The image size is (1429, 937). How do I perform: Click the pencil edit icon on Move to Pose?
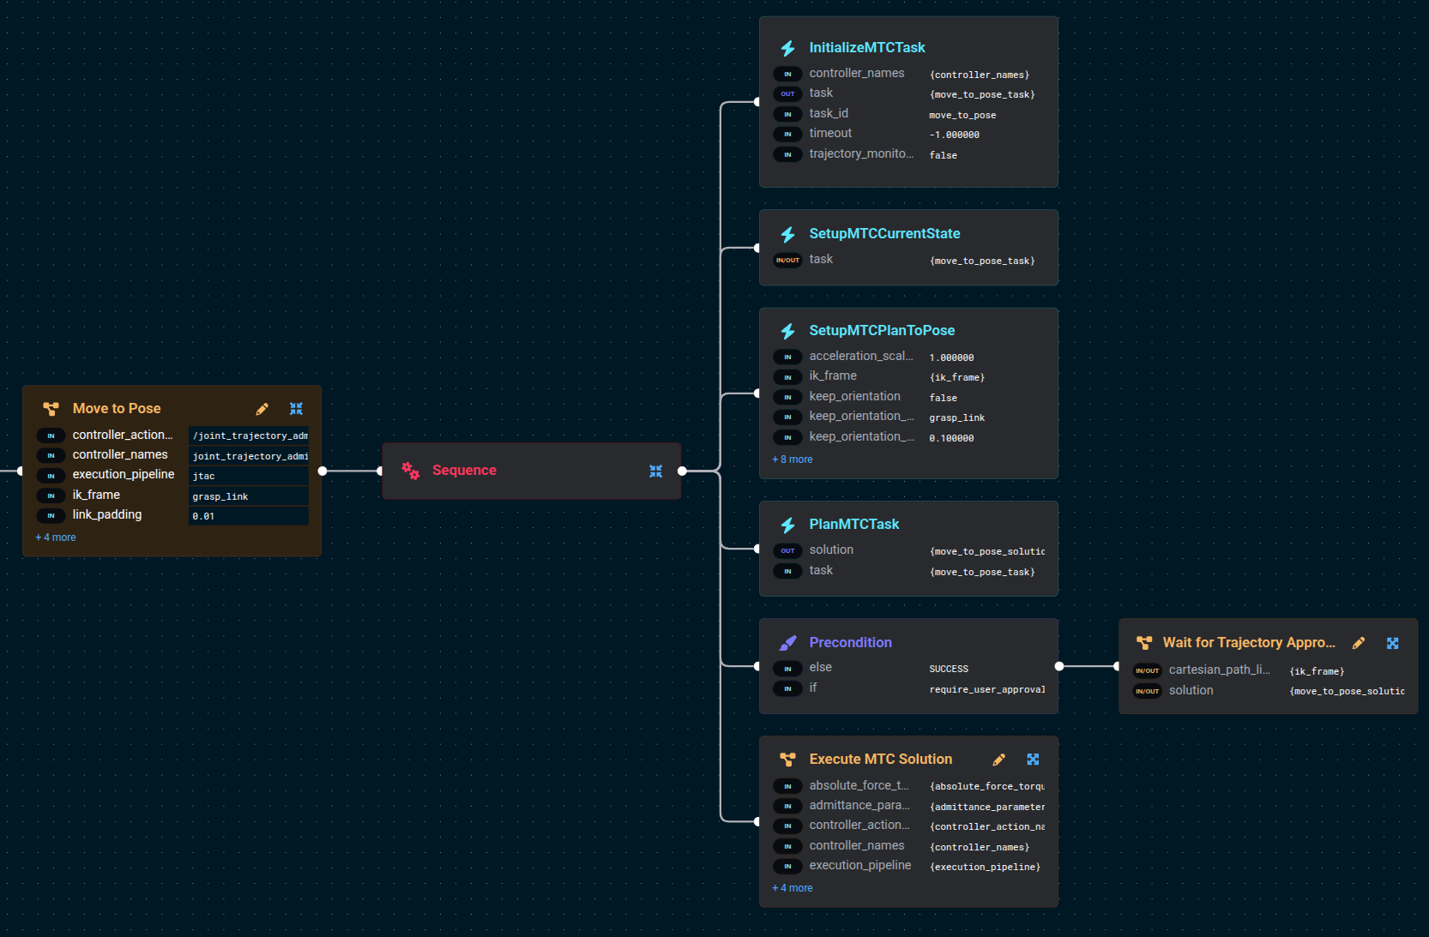tap(262, 409)
